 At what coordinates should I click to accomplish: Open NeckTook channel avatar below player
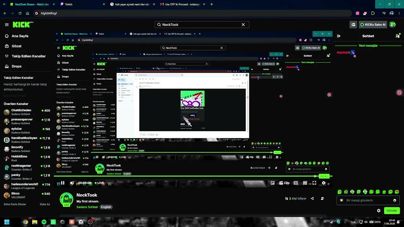pyautogui.click(x=66, y=199)
